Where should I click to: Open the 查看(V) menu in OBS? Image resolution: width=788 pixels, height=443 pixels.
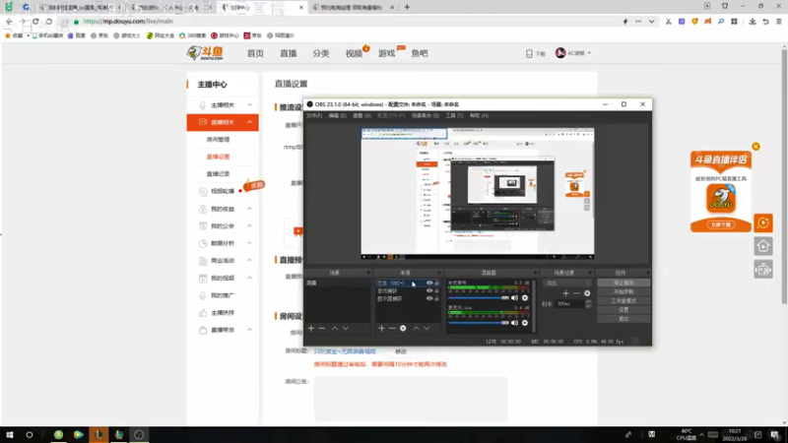click(x=361, y=115)
